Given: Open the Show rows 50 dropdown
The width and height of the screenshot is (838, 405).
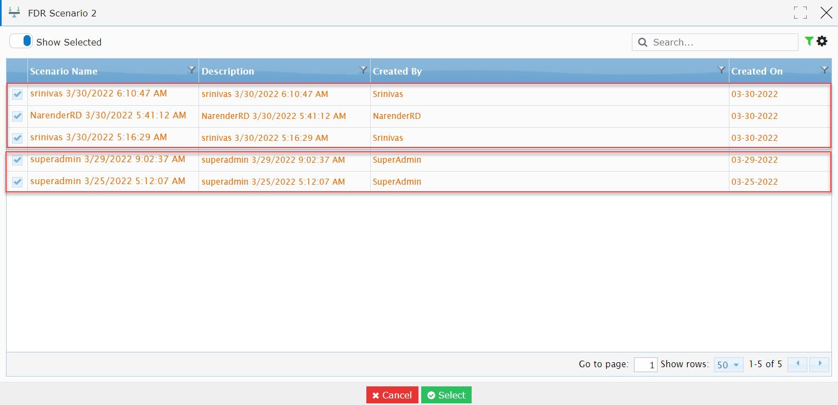Looking at the screenshot, I should (728, 364).
